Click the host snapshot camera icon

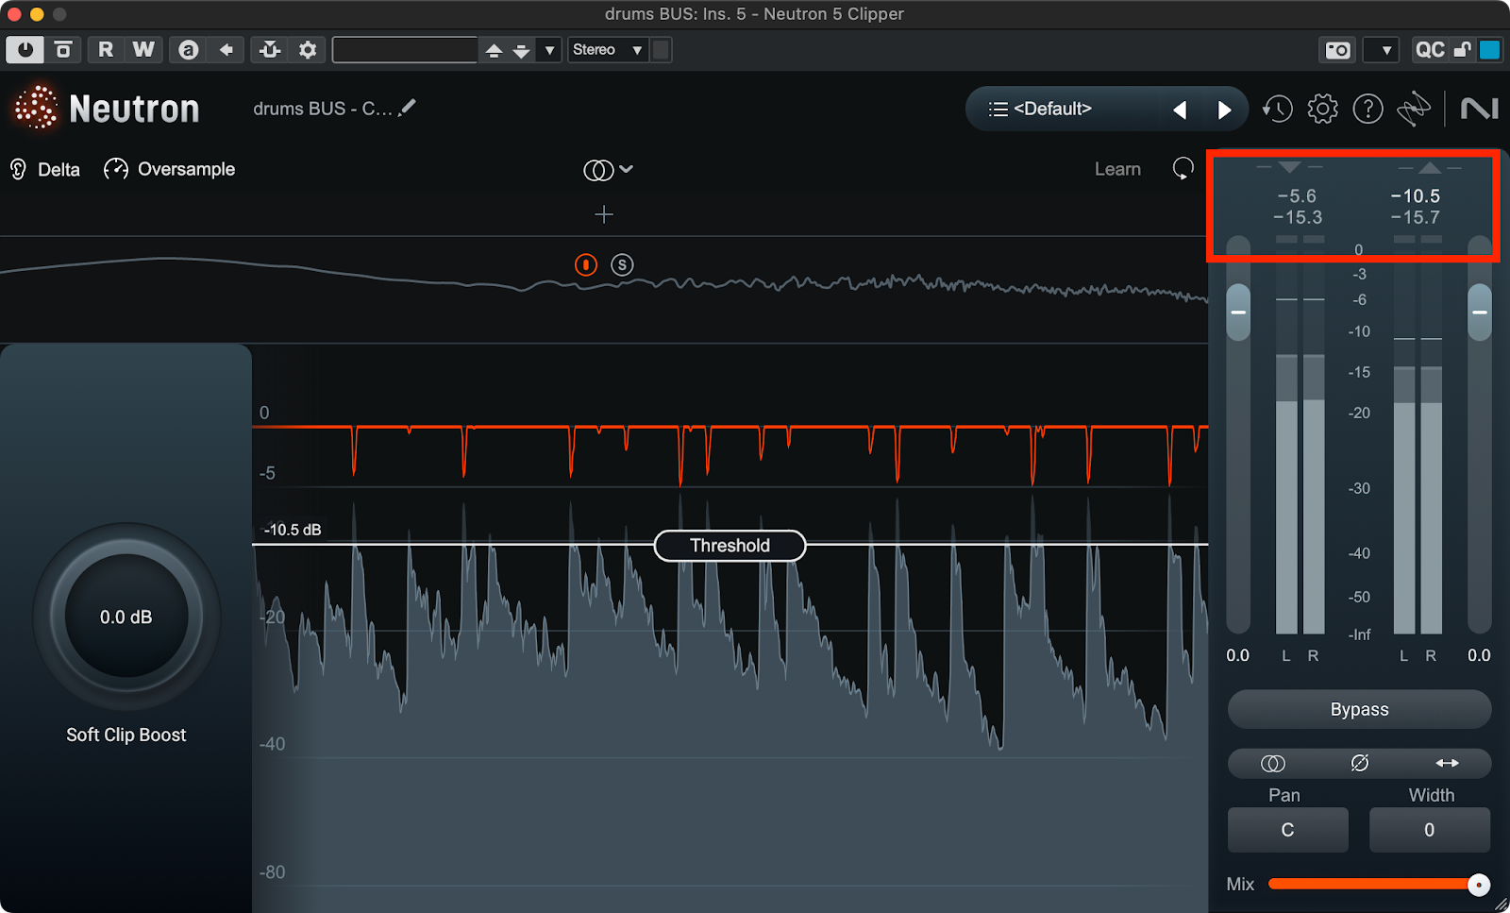coord(1337,50)
